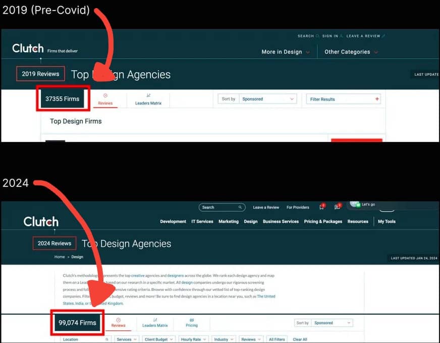Expand the Services filter dropdown

click(127, 339)
